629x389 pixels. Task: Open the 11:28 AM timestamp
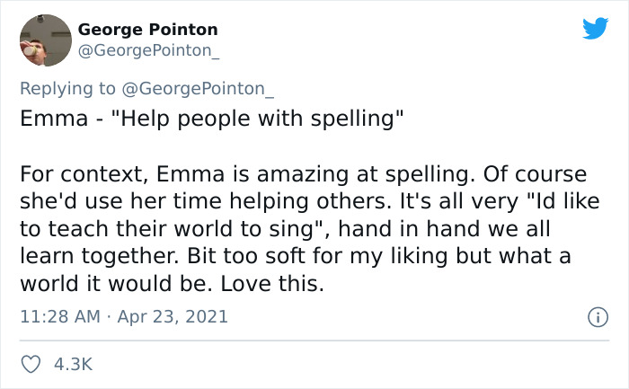58,316
